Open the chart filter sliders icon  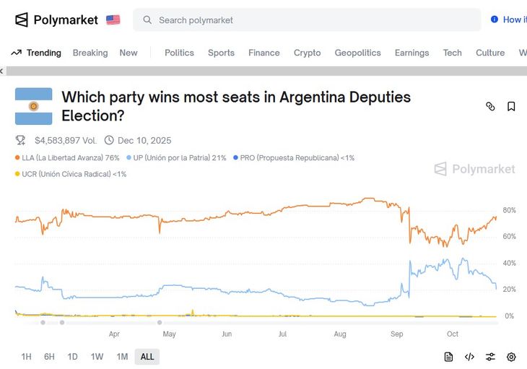pyautogui.click(x=490, y=357)
